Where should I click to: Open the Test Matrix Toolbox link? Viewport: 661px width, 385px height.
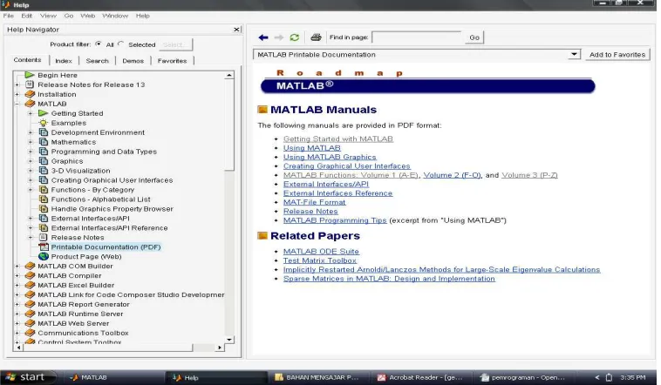[320, 260]
